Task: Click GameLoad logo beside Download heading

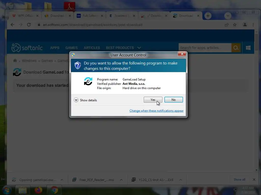Action: point(17,72)
